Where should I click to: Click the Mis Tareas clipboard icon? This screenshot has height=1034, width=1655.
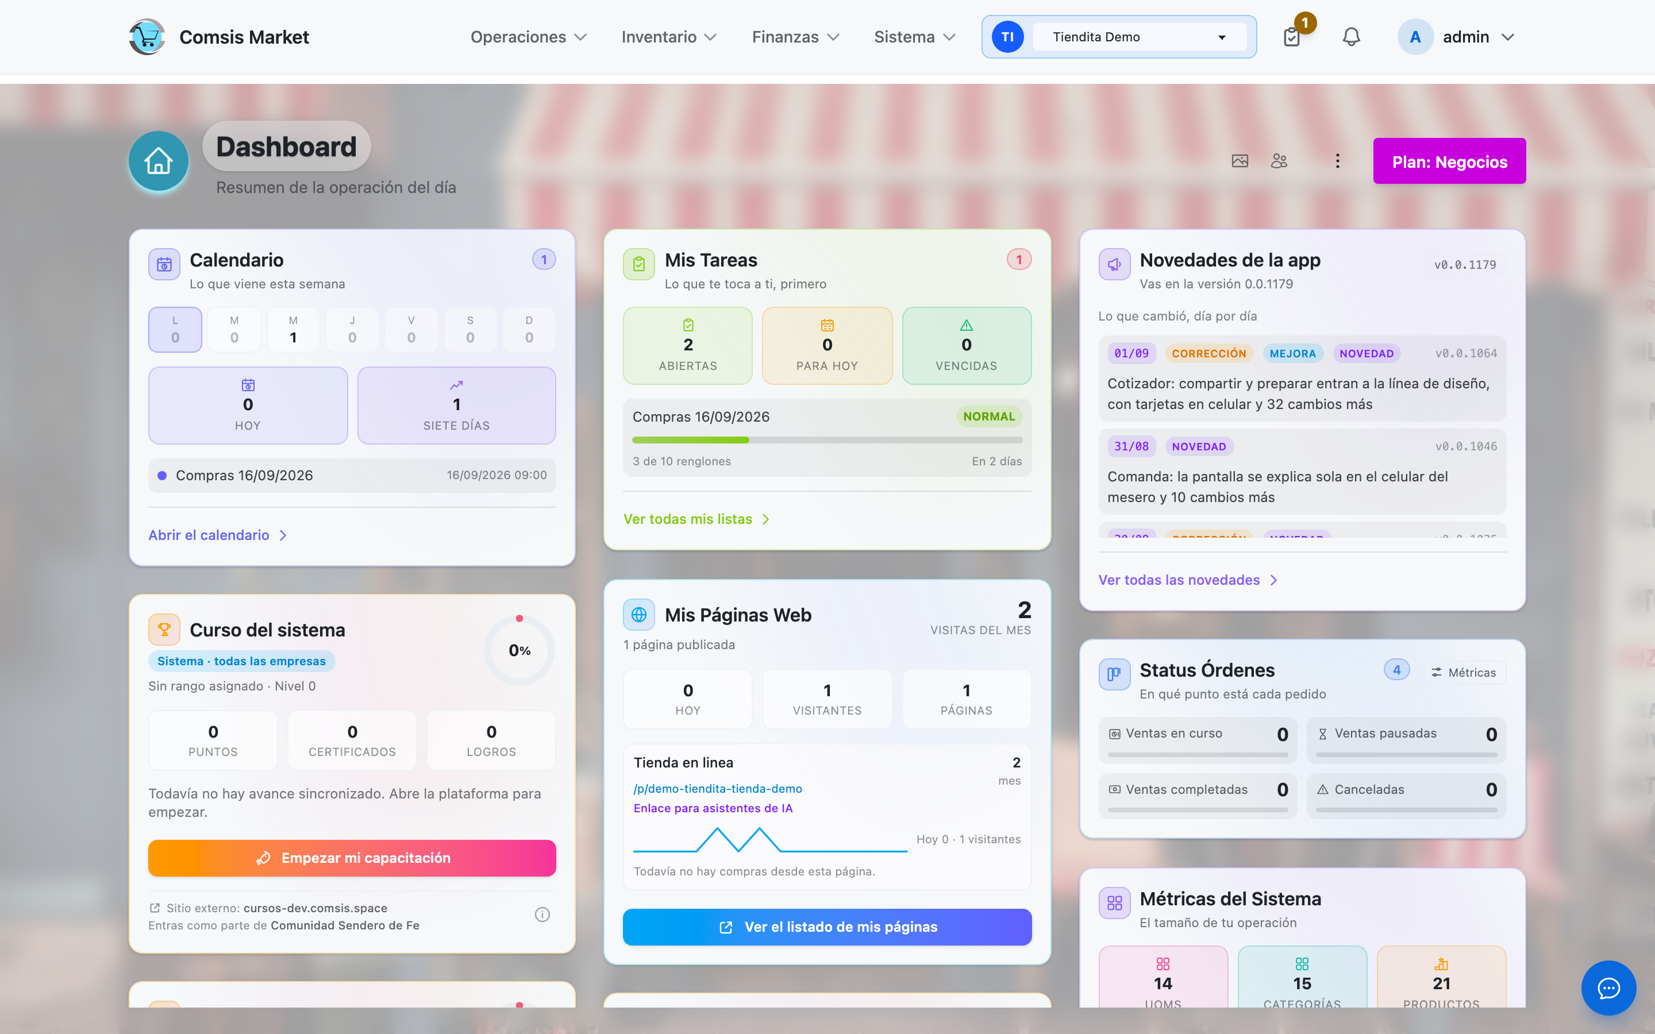click(639, 265)
